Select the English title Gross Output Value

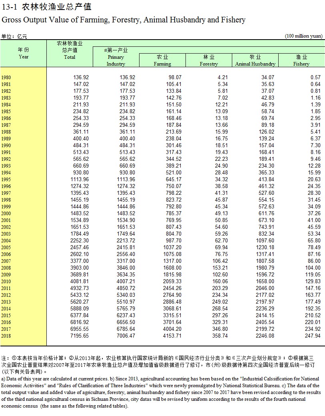124,20
